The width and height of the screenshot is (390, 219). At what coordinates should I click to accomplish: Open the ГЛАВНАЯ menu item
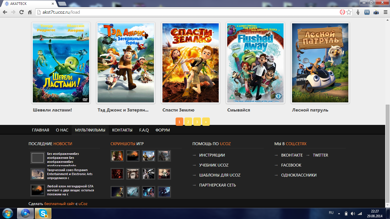click(41, 130)
